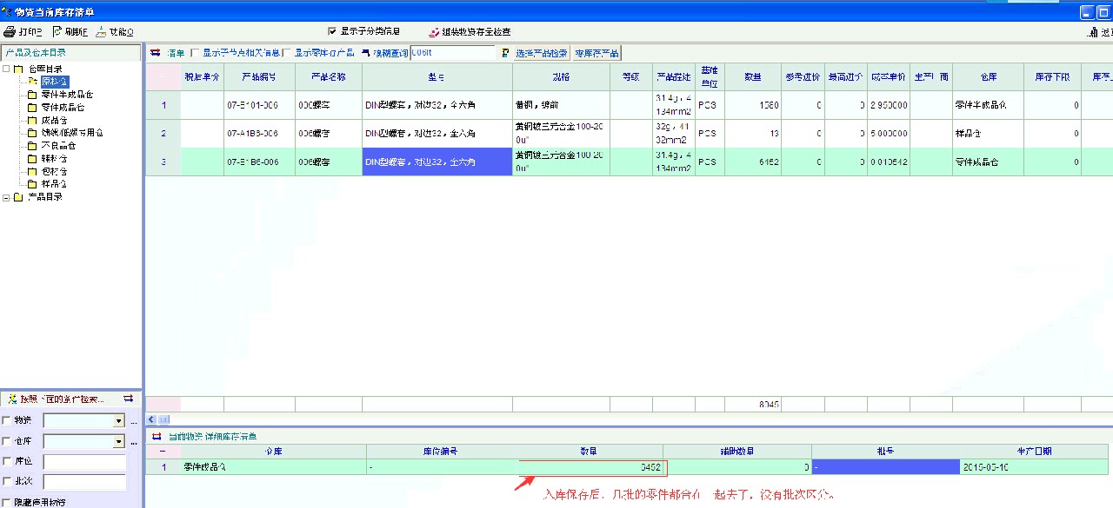Image resolution: width=1113 pixels, height=508 pixels.
Task: Click the 退出 (Exit) icon at top right
Action: click(1093, 32)
